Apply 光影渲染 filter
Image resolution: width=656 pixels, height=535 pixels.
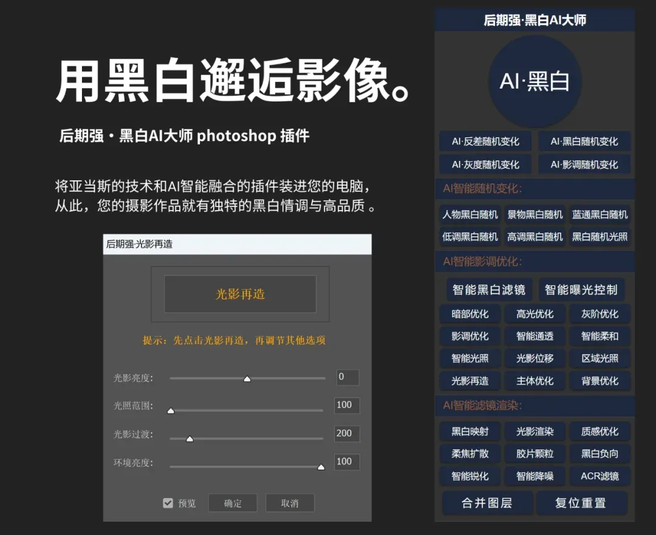[535, 431]
